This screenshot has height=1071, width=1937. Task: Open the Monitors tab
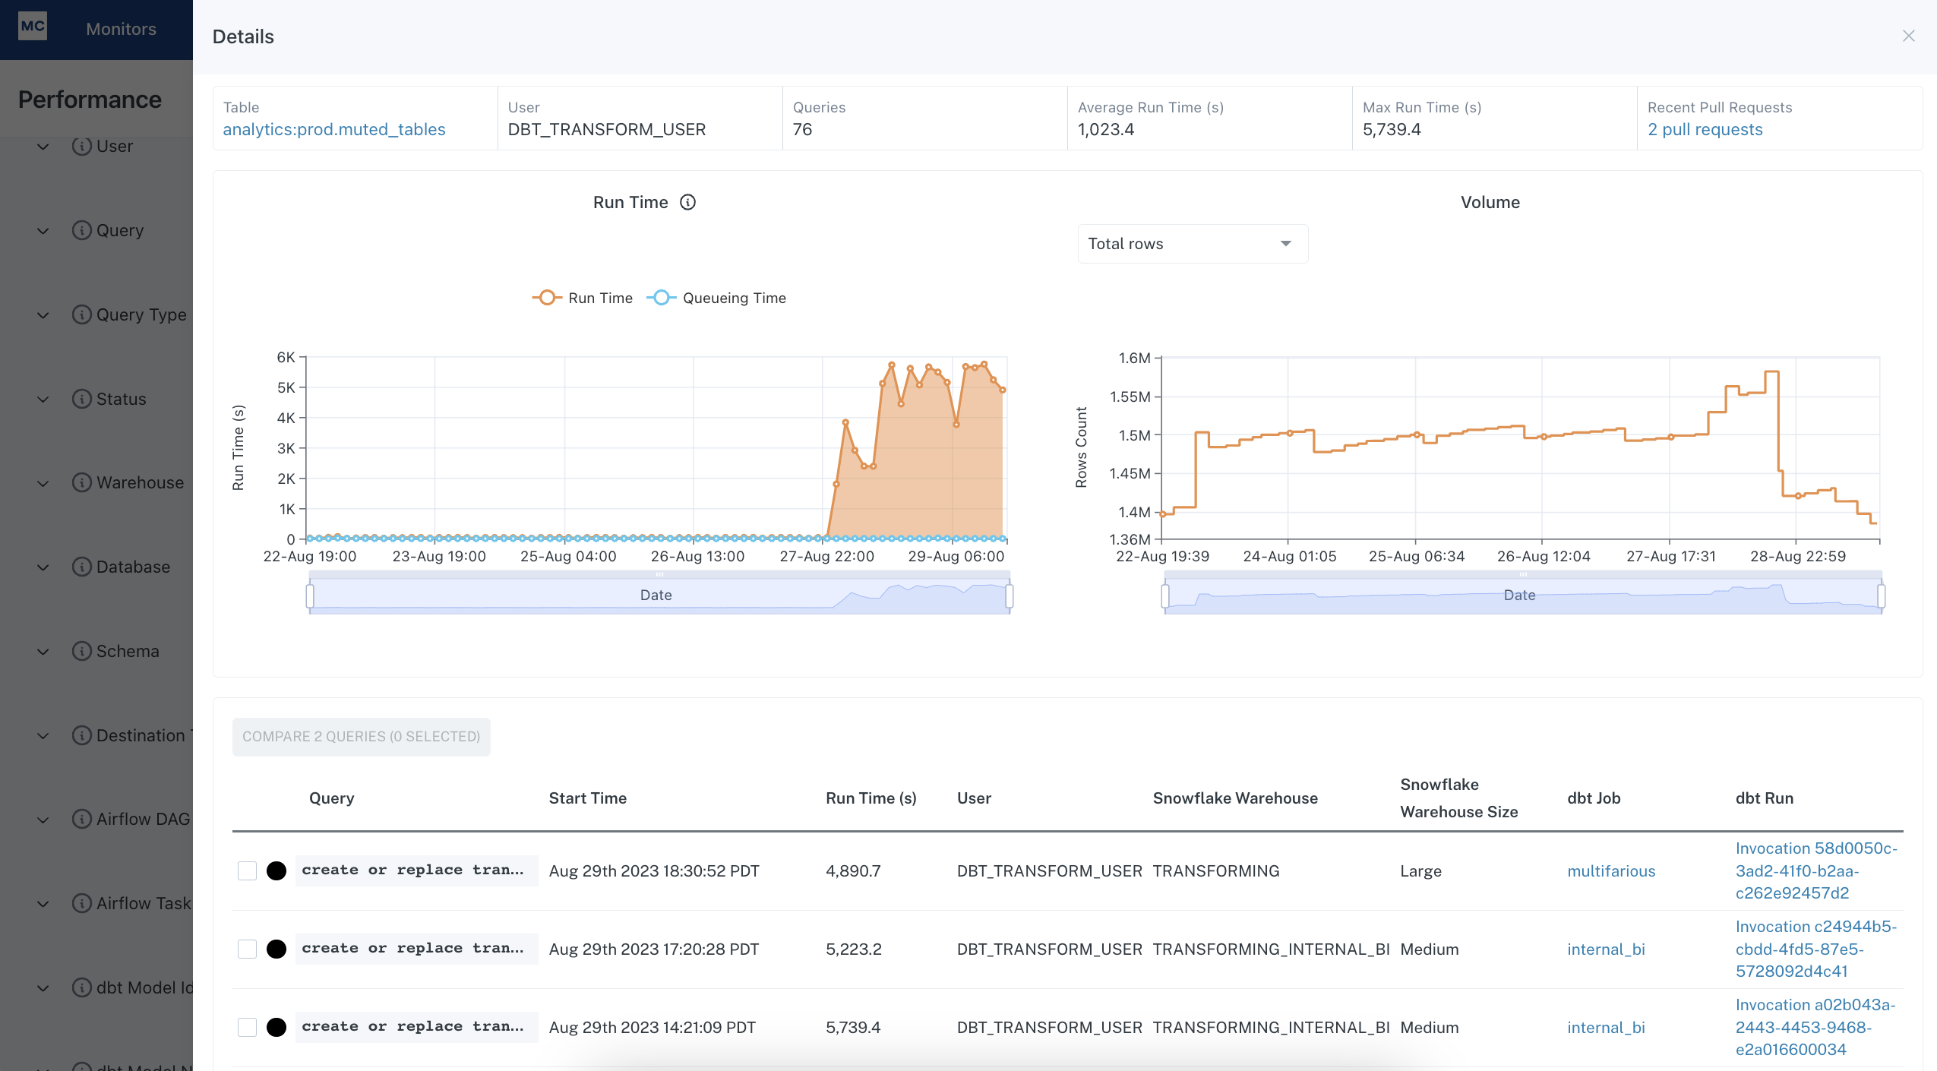pos(121,29)
